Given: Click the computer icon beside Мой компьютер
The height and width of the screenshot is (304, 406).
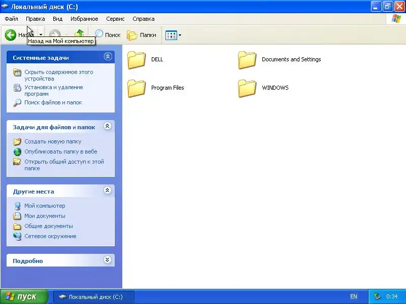Looking at the screenshot, I should pos(17,206).
